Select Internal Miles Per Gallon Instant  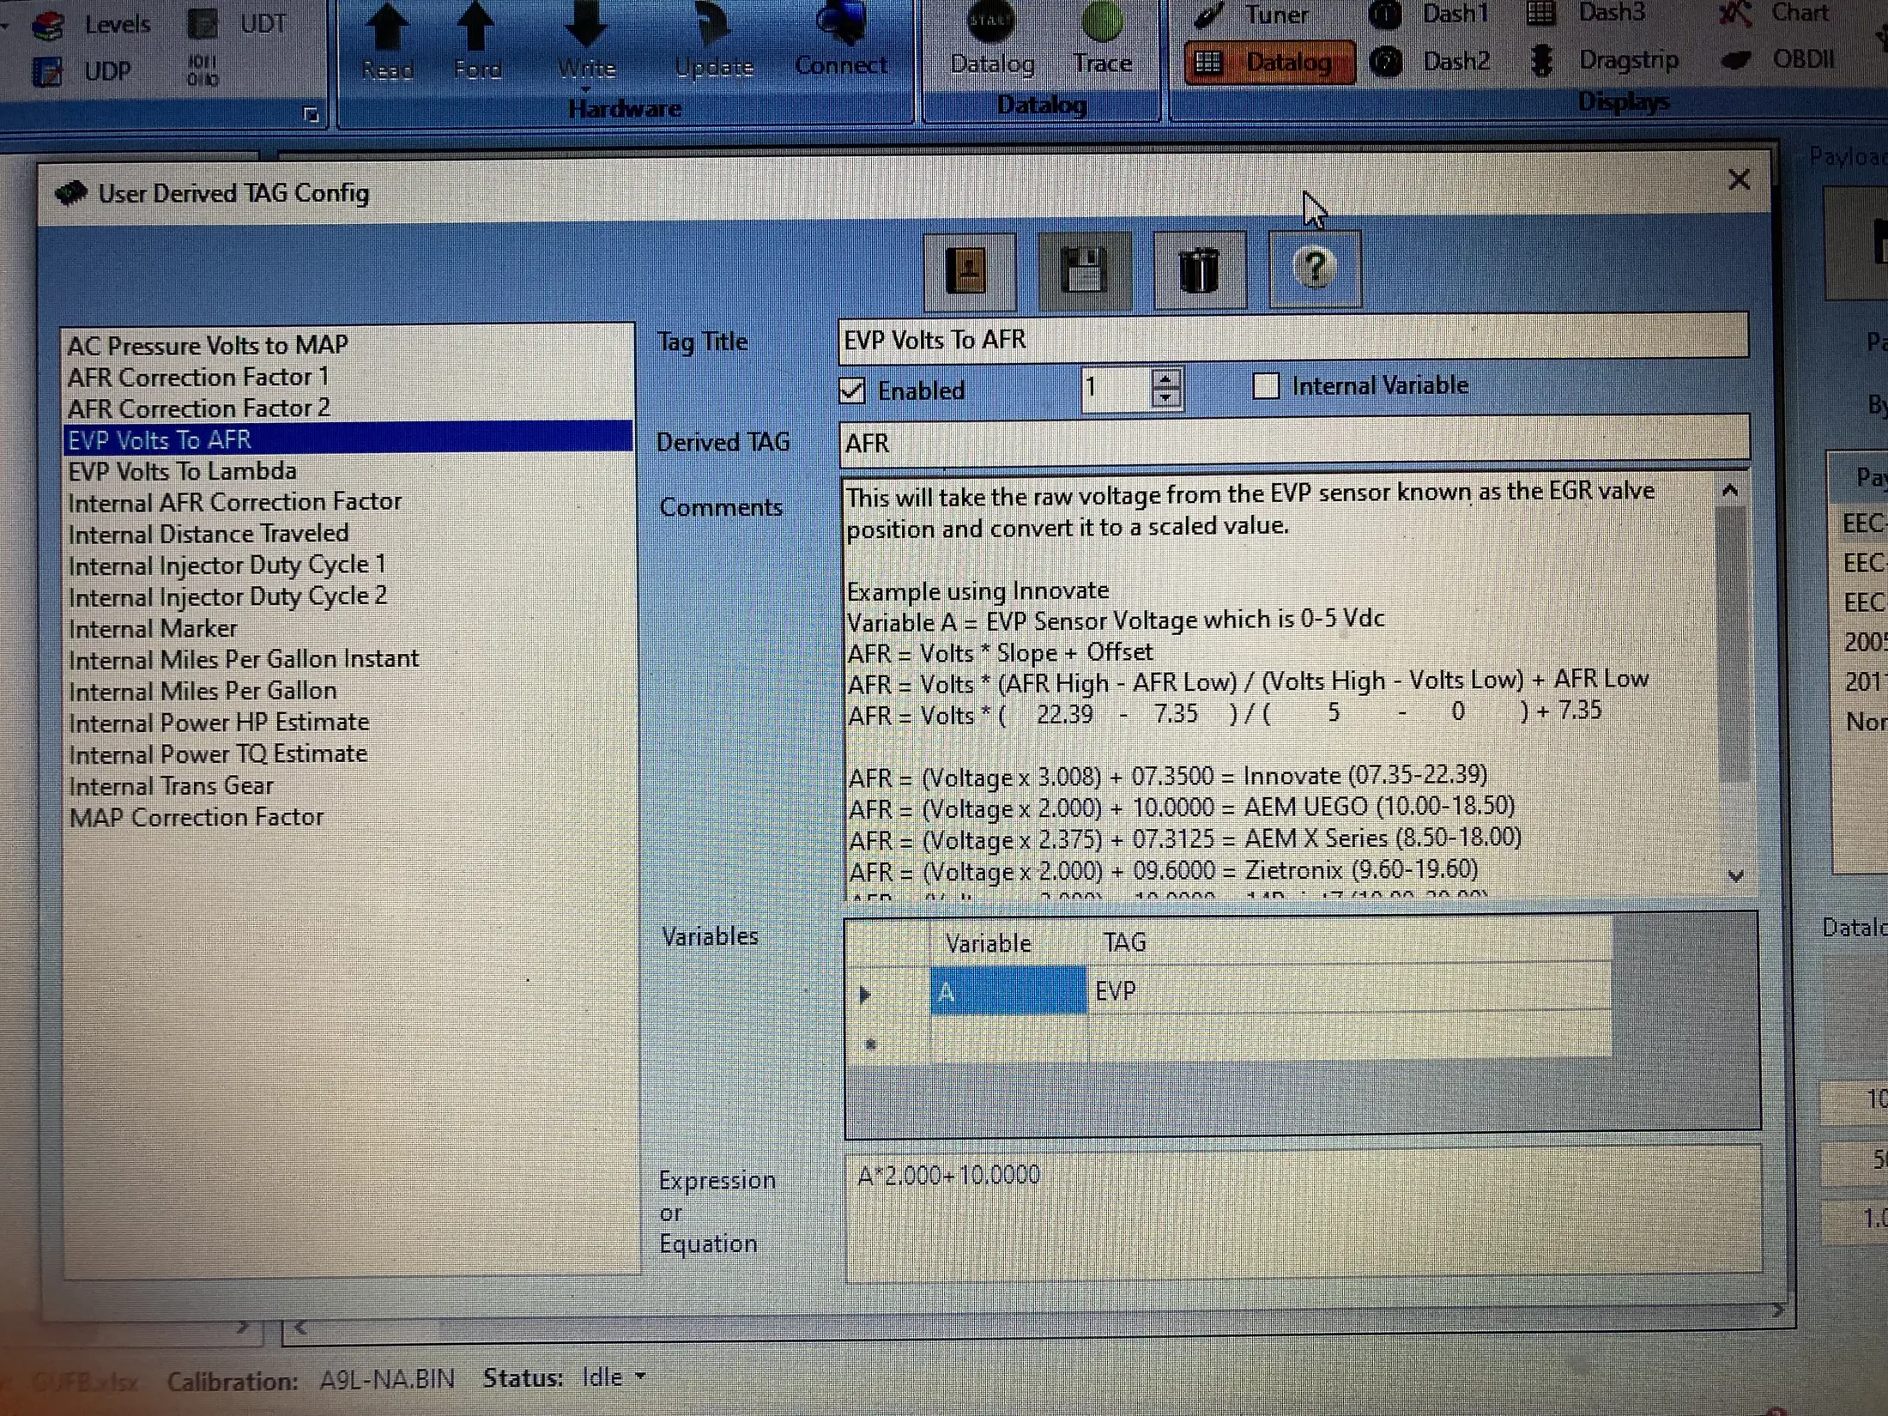click(244, 659)
